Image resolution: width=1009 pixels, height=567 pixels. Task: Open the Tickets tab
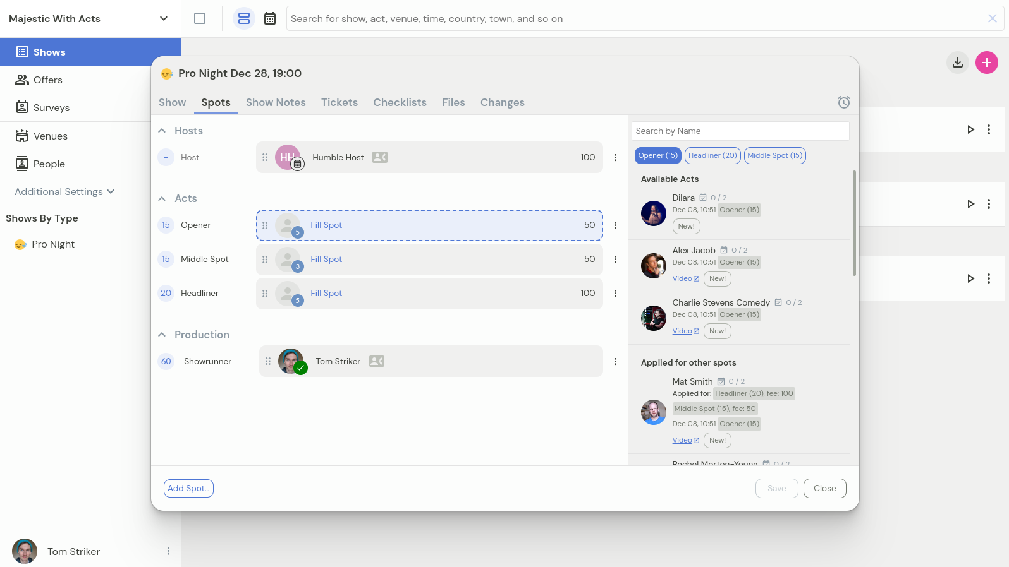point(339,102)
